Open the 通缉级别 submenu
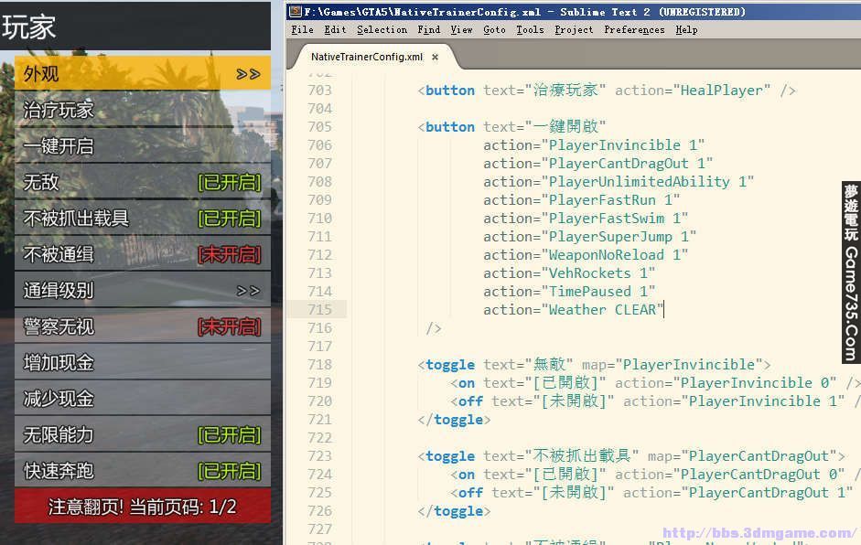Image resolution: width=861 pixels, height=545 pixels. 142,291
